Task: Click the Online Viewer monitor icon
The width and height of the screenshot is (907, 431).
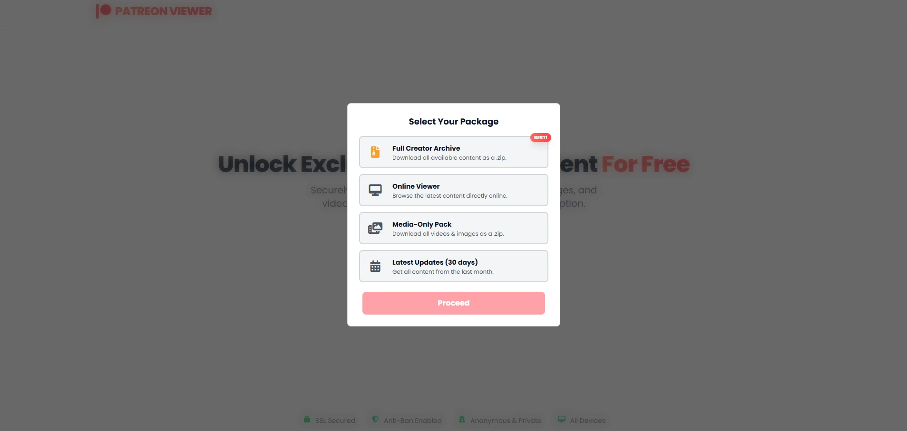Action: (375, 190)
